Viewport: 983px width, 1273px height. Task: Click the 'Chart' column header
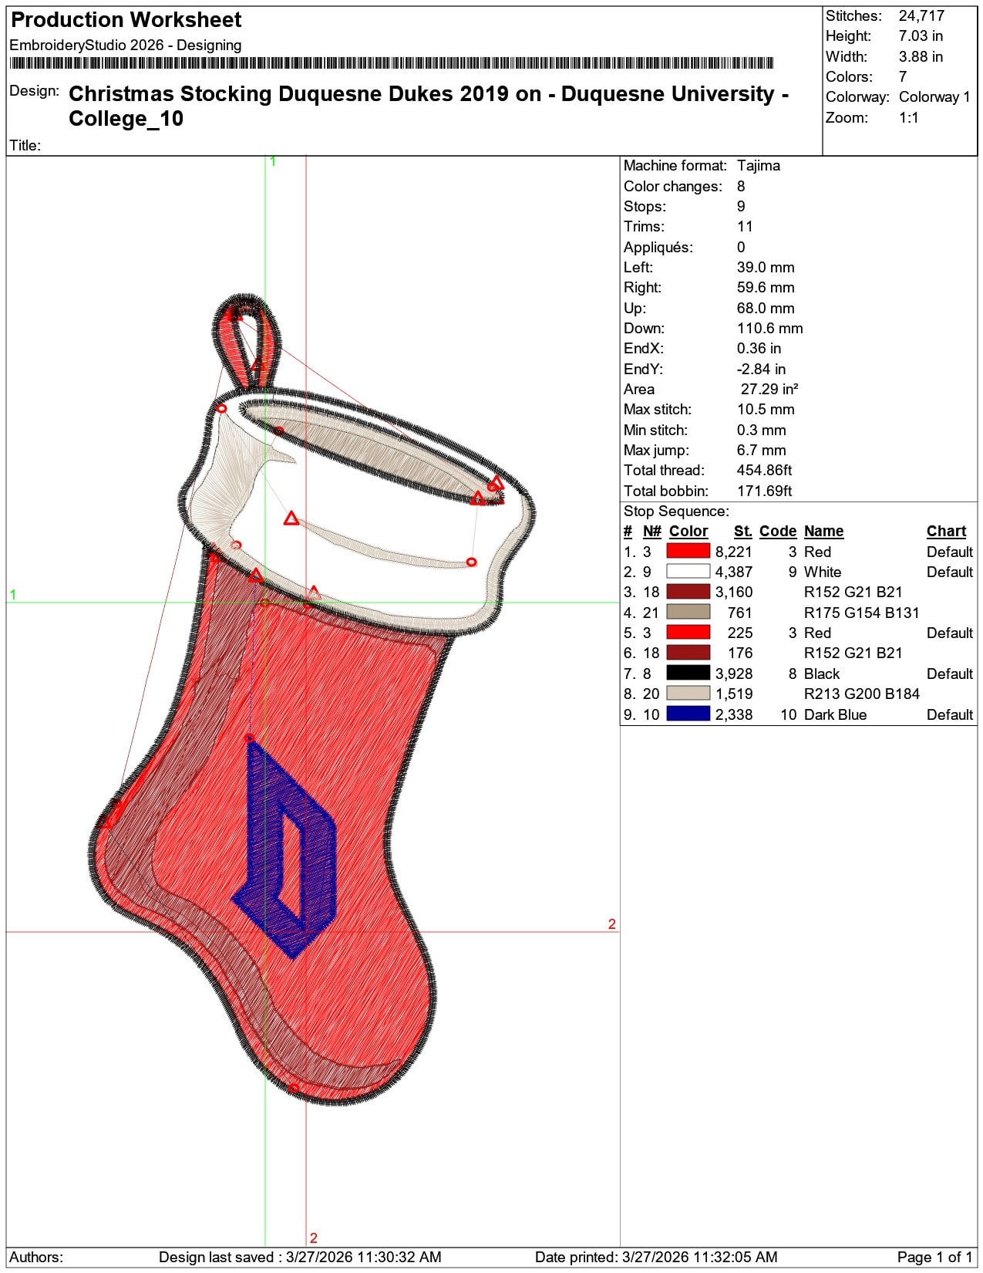pyautogui.click(x=946, y=531)
